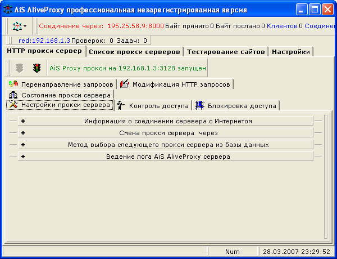Expand Информация о соединении сервера с Интернетом

pyautogui.click(x=166, y=121)
